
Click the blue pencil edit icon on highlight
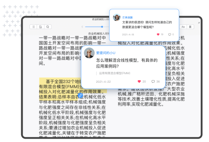pos(80,95)
